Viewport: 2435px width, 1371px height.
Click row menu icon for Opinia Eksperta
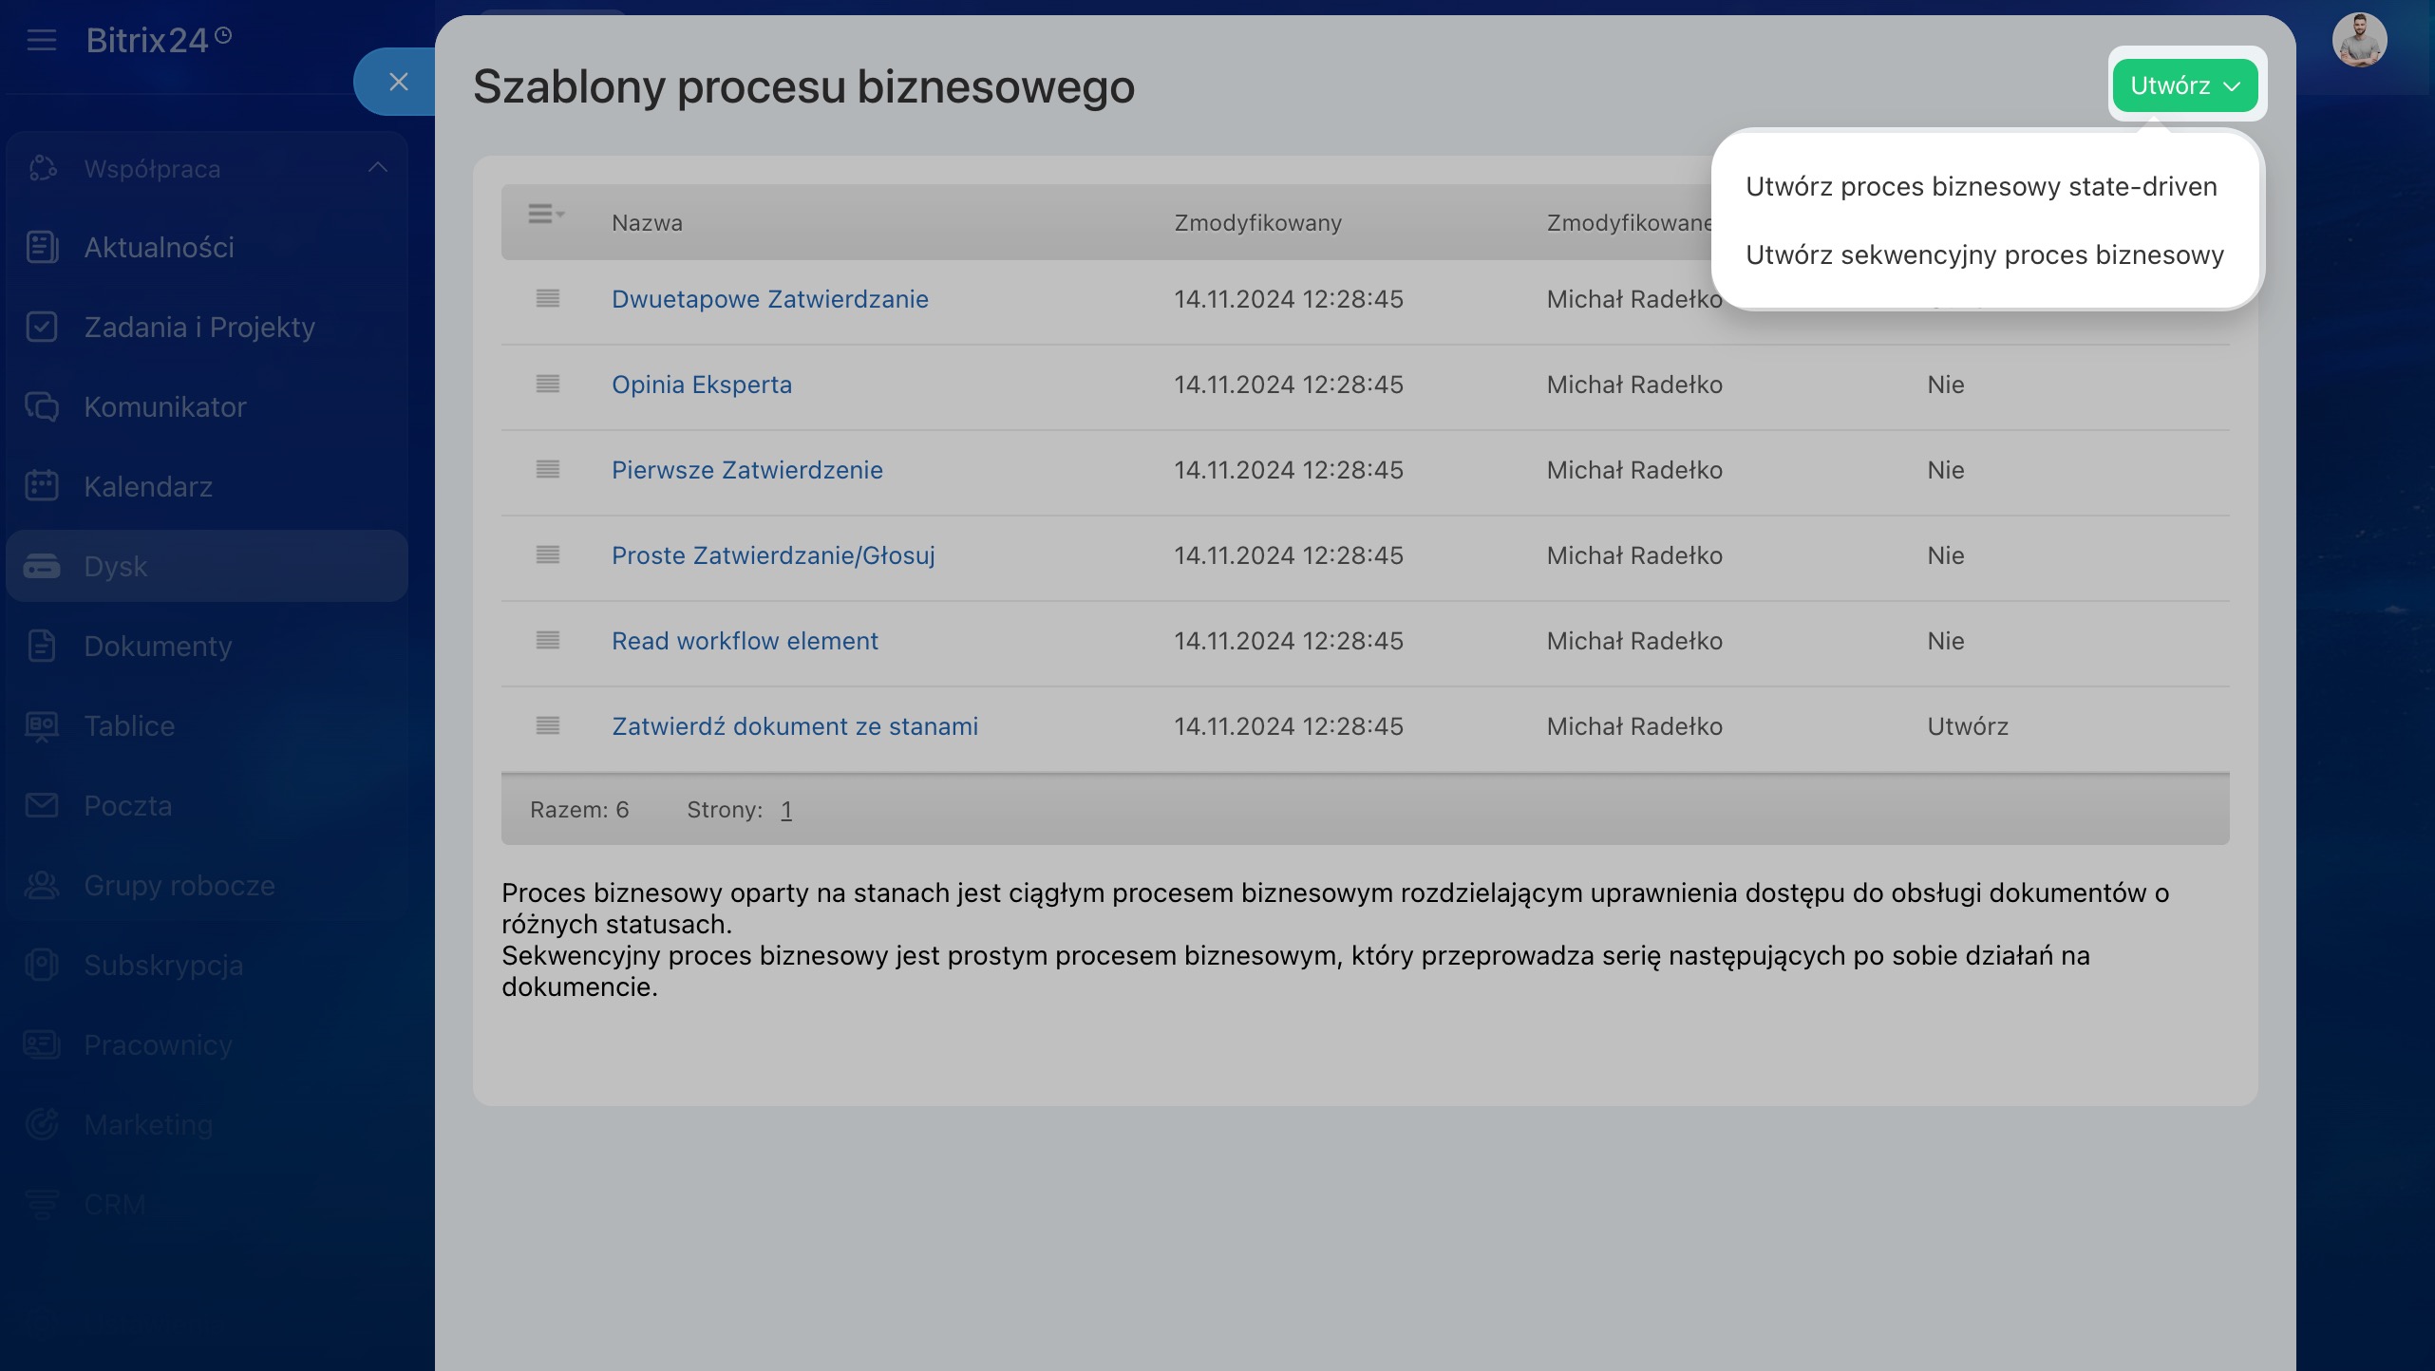pos(548,385)
